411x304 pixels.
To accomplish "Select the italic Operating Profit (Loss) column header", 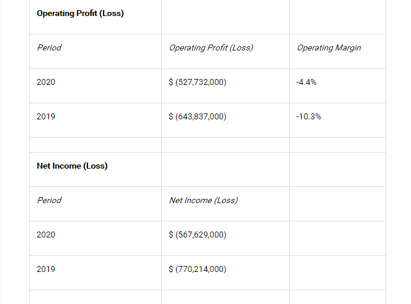I will (211, 47).
